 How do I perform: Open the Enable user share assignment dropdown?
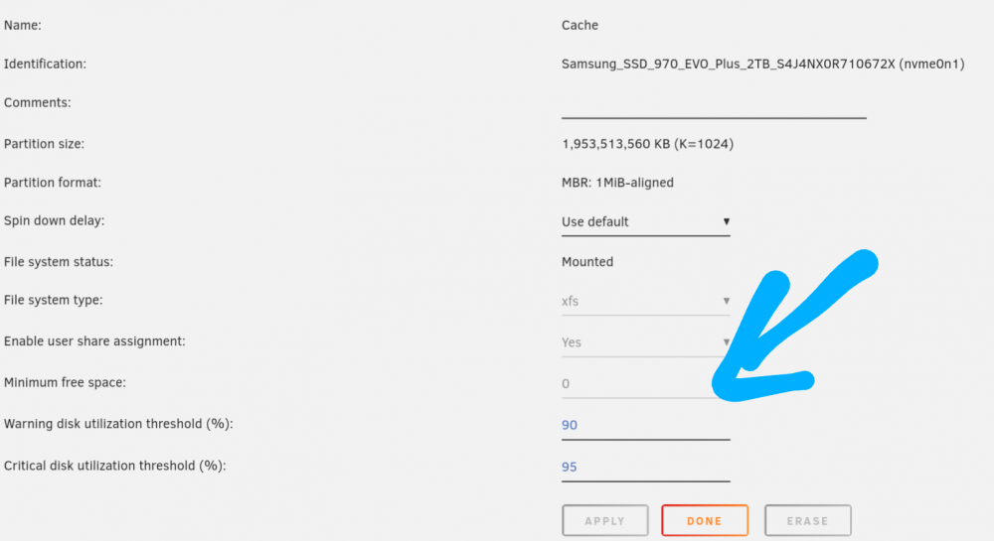(x=645, y=342)
